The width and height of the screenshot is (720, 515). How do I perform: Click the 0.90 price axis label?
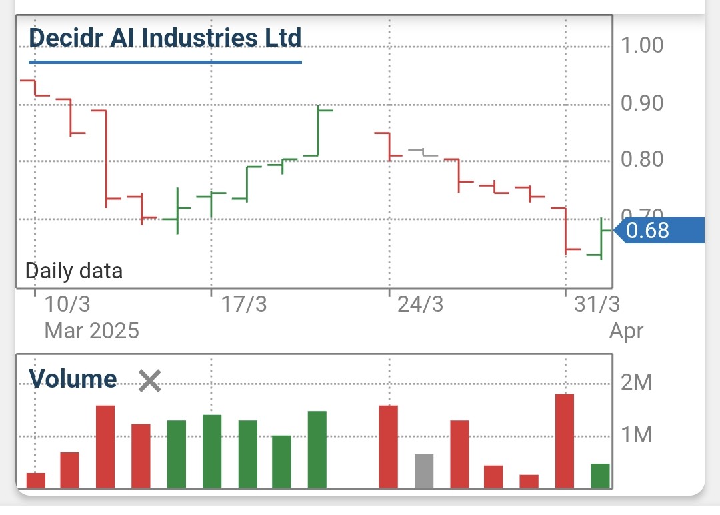(x=642, y=103)
